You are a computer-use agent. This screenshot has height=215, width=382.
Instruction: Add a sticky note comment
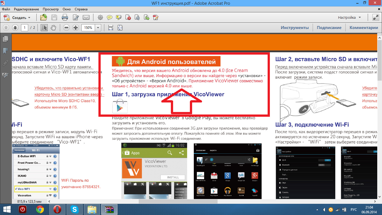(109, 18)
